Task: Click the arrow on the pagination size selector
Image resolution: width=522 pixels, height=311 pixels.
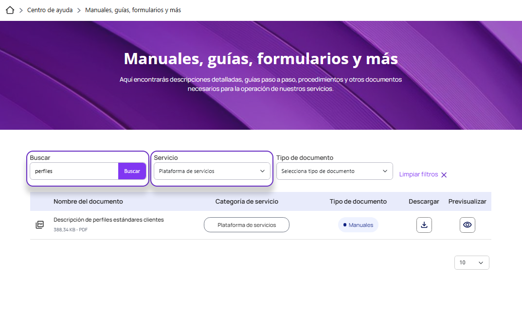Action: point(481,262)
